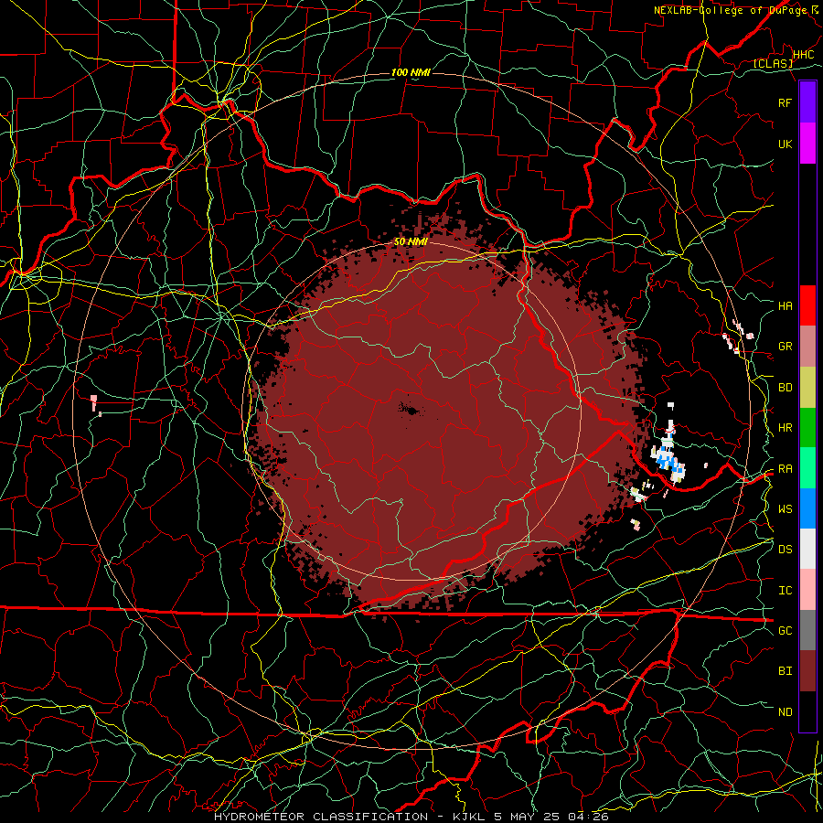Click the HA red legend swatch
This screenshot has width=823, height=823.
click(807, 305)
